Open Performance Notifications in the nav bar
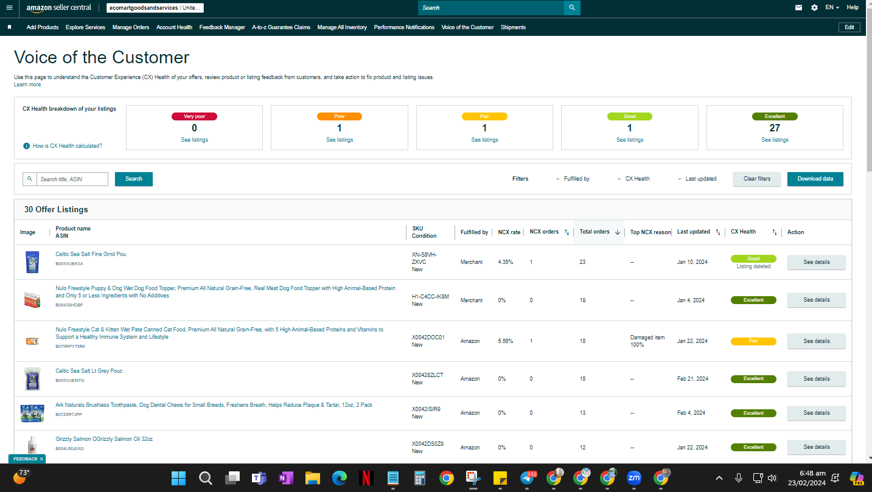Screen dimensions: 872x492 [x=404, y=27]
